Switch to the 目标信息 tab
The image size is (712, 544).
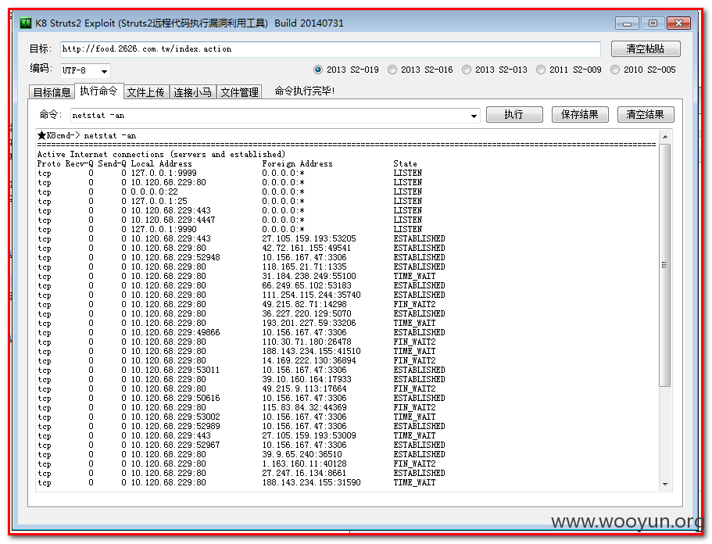[52, 92]
